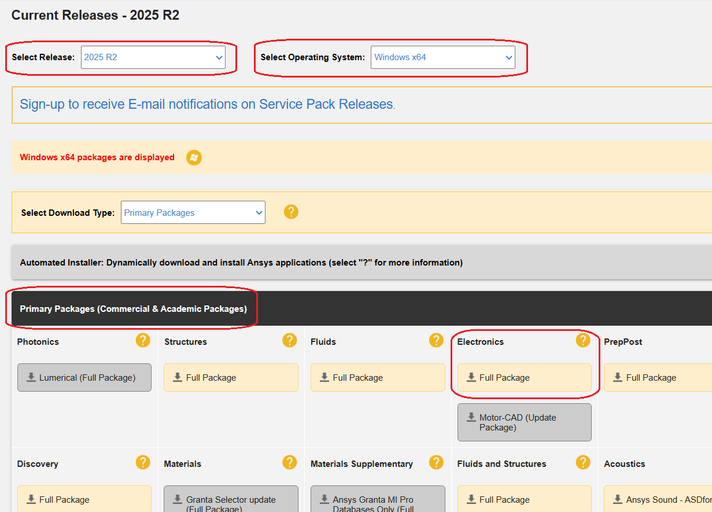Image resolution: width=712 pixels, height=512 pixels.
Task: Download the Electronics Full Package
Action: [524, 378]
